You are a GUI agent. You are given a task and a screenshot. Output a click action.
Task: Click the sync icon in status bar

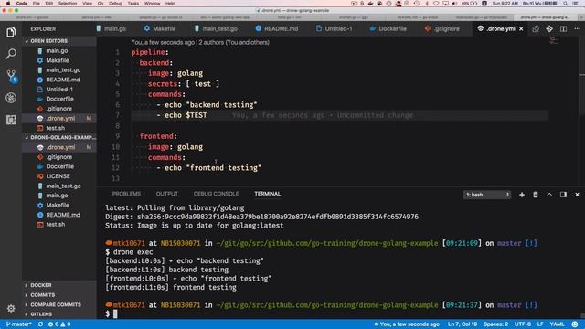40,324
